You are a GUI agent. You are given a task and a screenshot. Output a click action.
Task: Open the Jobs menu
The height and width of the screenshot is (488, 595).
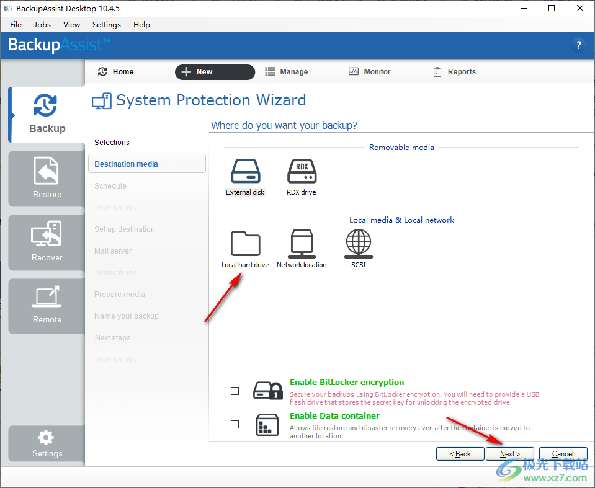pyautogui.click(x=42, y=25)
